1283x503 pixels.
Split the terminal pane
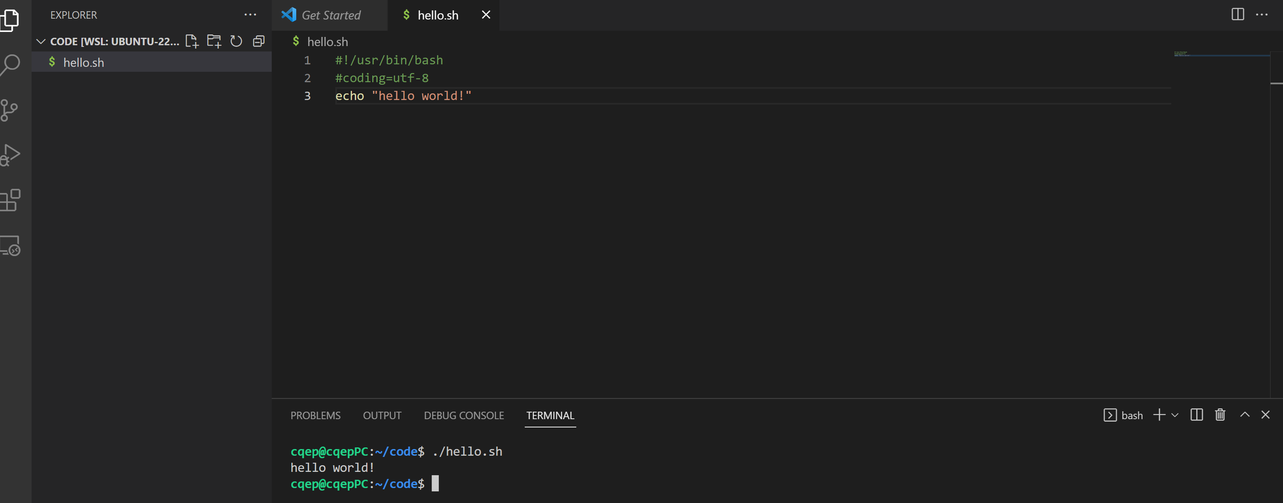tap(1196, 415)
